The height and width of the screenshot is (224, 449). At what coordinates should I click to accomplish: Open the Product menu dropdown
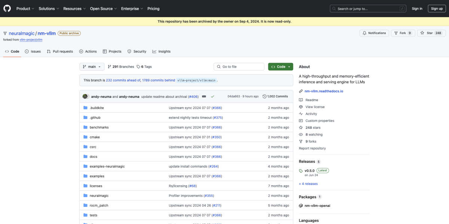25,9
